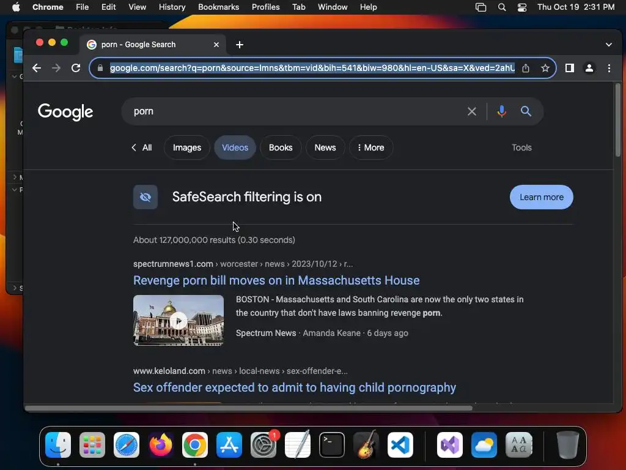Open the Profiles menu
The height and width of the screenshot is (470, 626).
[265, 7]
